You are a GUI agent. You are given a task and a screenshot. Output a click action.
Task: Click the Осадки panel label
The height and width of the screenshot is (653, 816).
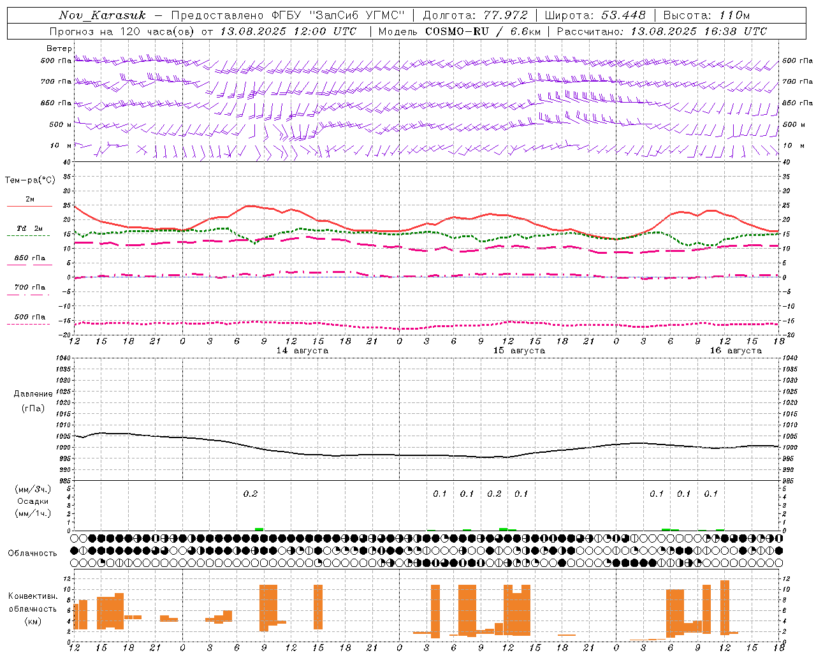coord(33,501)
